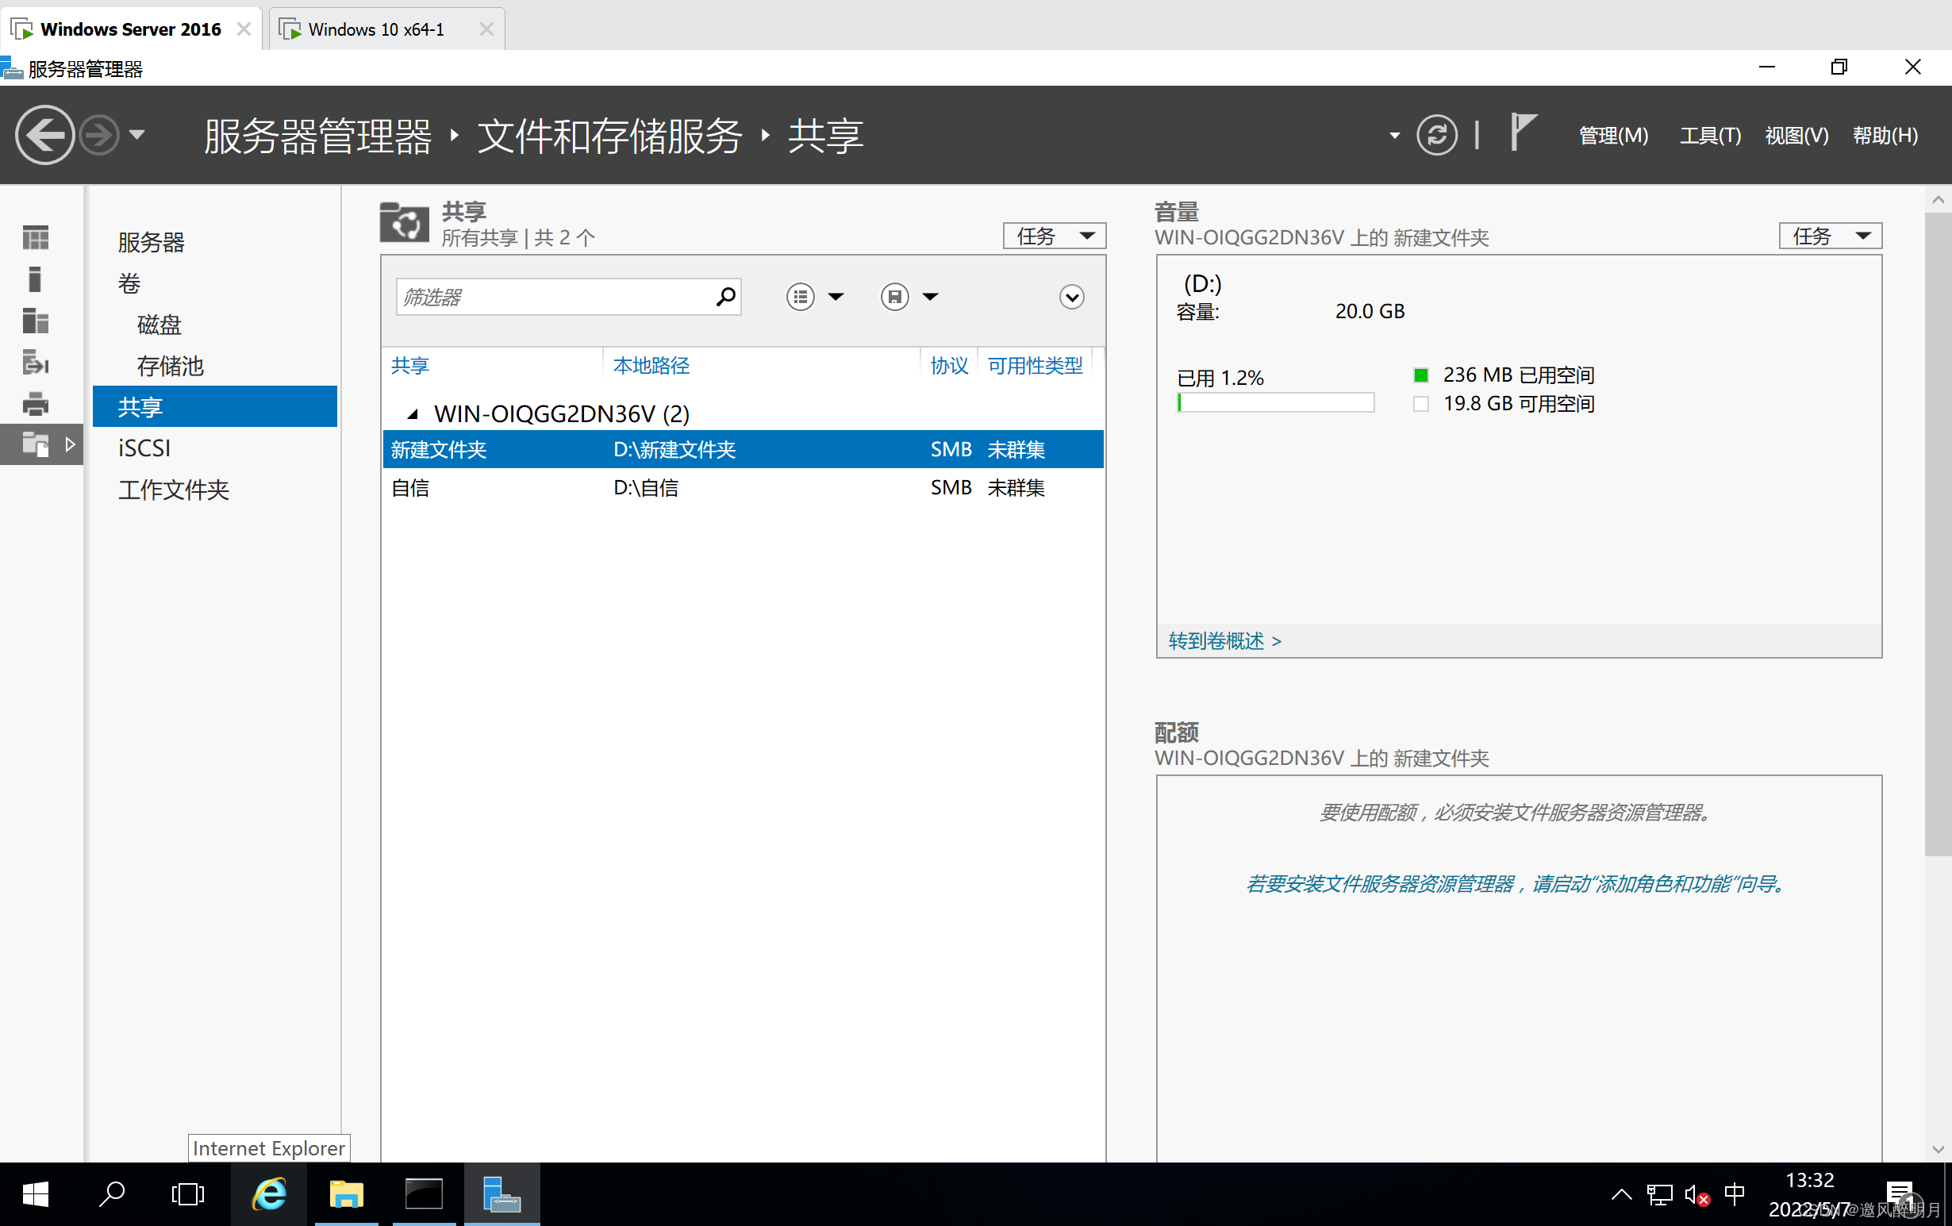Open the Windows Start menu
The image size is (1952, 1226).
click(36, 1193)
